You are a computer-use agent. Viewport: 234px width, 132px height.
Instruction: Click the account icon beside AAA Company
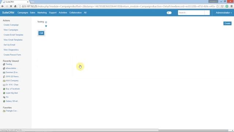4,81
